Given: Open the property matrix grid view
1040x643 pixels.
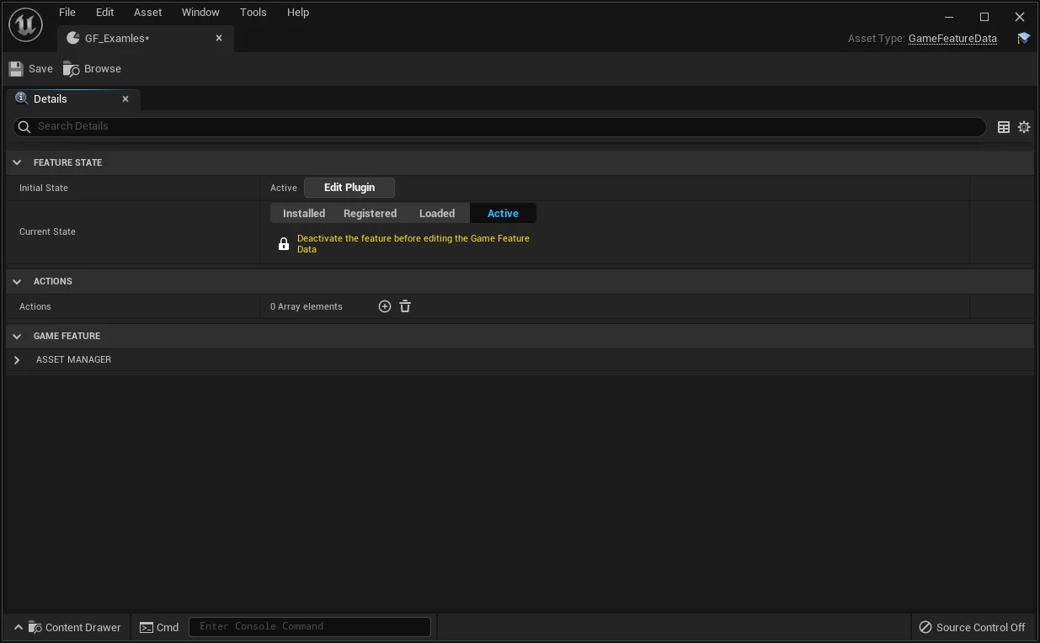Looking at the screenshot, I should coord(1004,127).
